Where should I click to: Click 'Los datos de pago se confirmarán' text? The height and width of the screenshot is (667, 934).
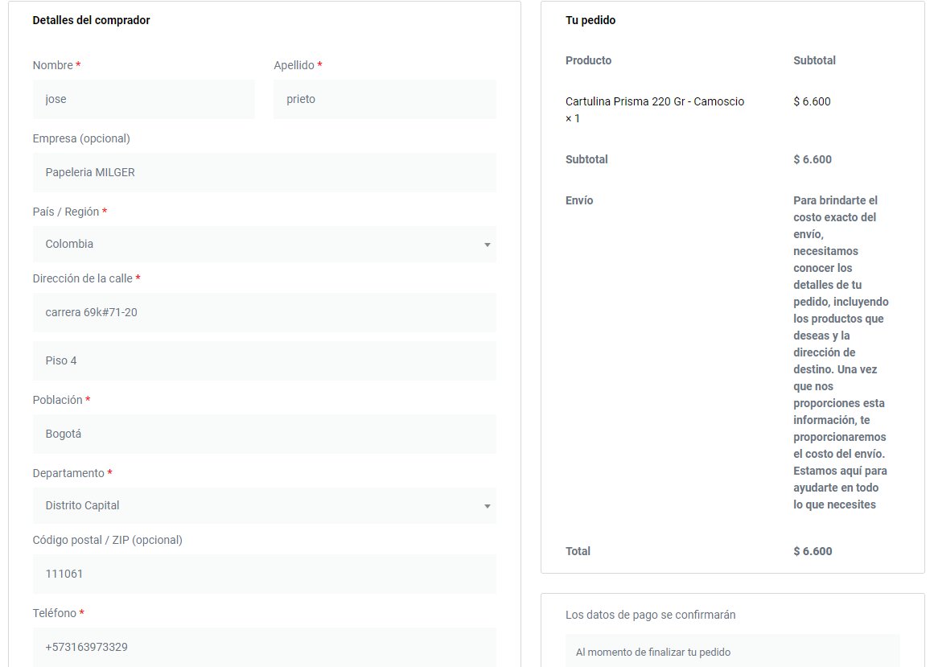pyautogui.click(x=650, y=615)
